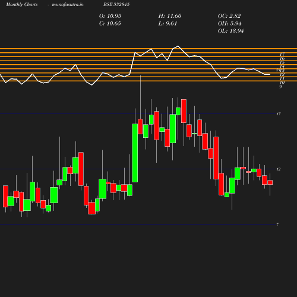
Task: Select the 'L: 9.61' low value
Action: coord(168,24)
